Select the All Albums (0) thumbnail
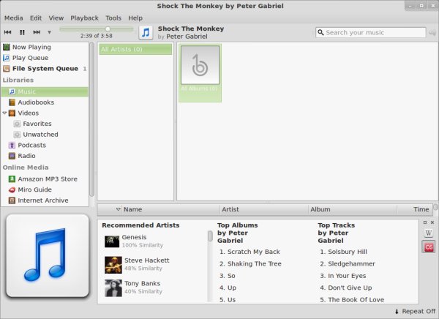Screen dimensions: 439x319 point(200,73)
